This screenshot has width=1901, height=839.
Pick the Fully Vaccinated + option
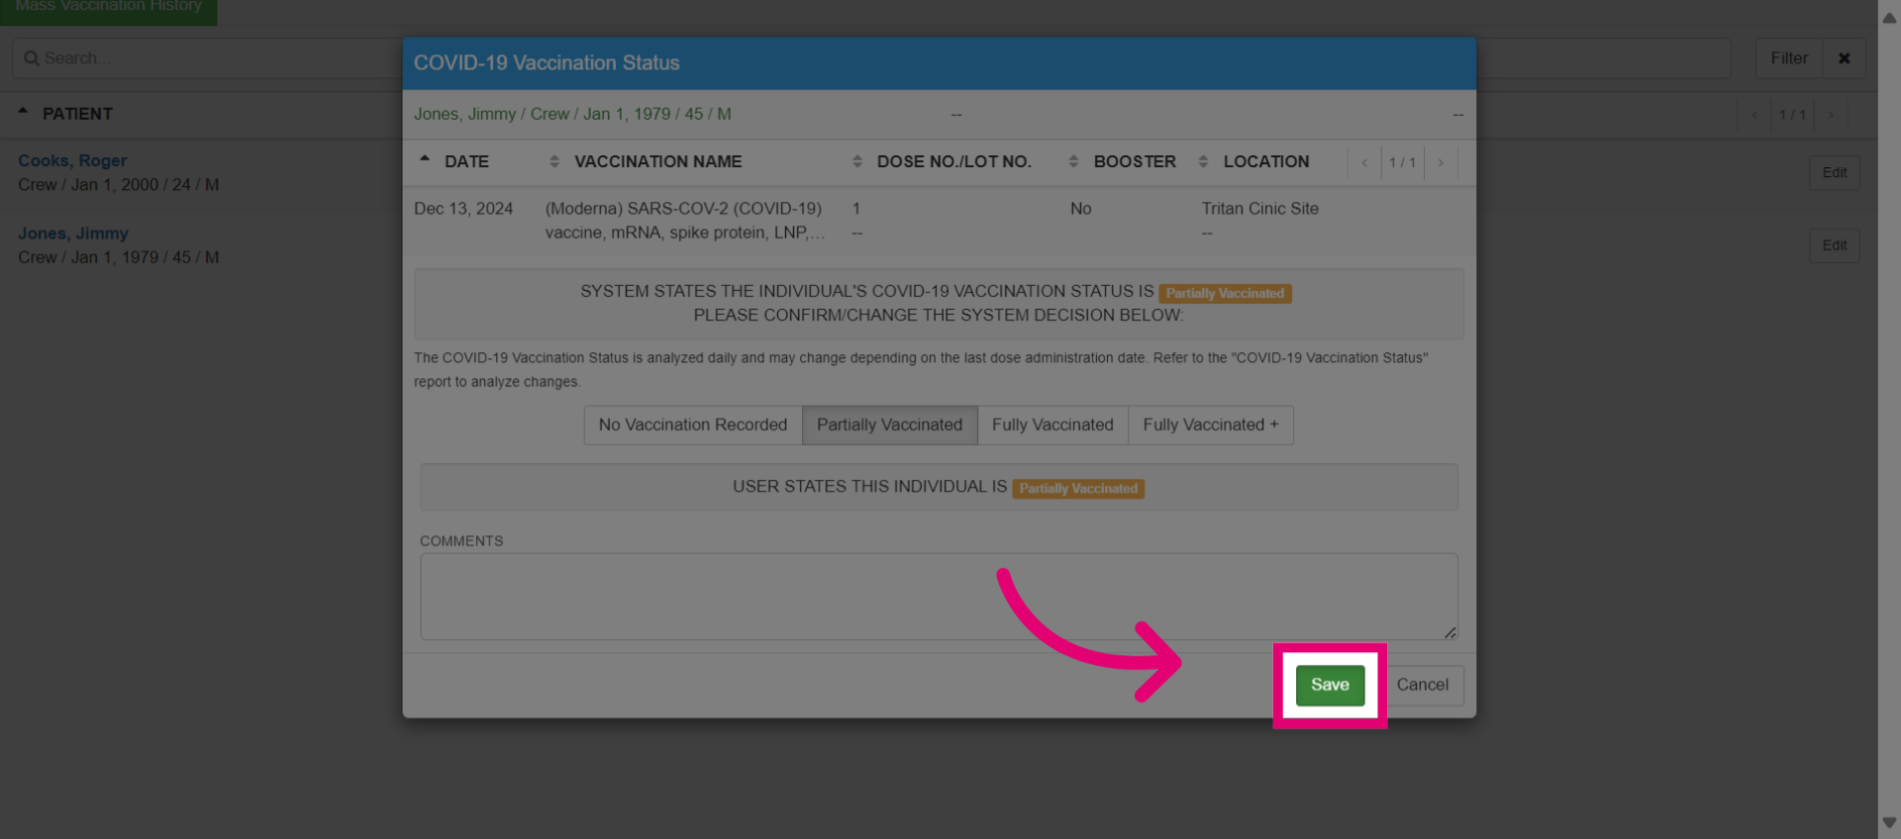(1211, 424)
